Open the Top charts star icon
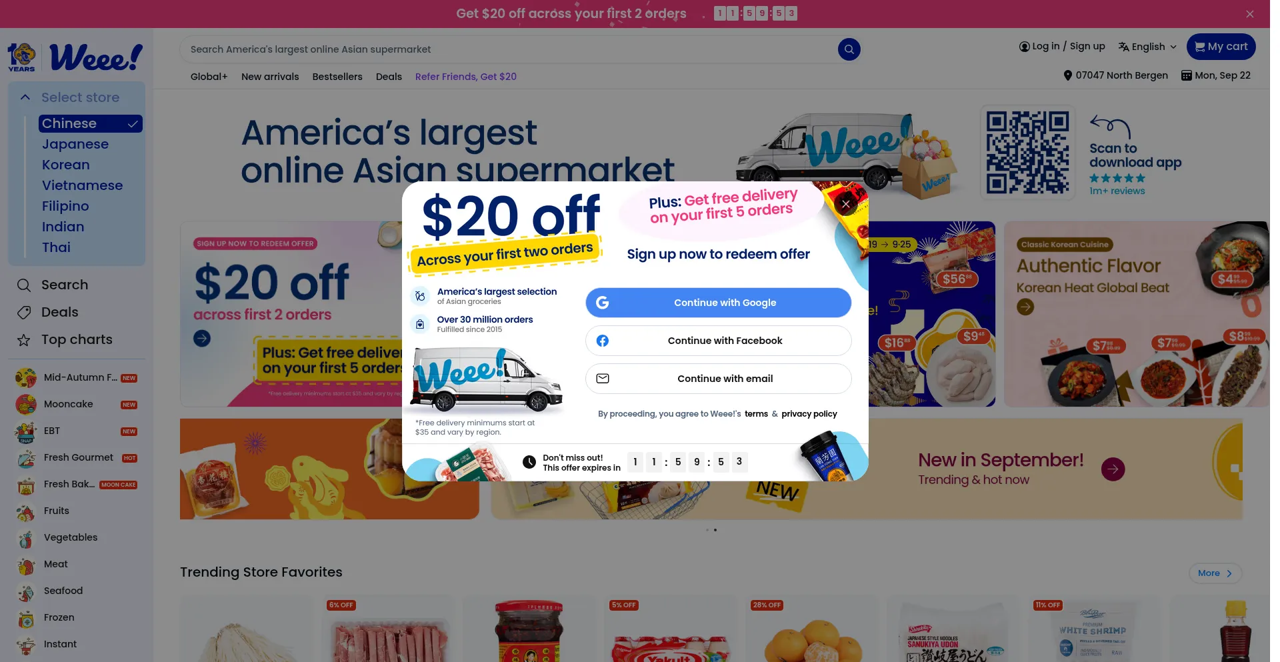 [x=24, y=340]
